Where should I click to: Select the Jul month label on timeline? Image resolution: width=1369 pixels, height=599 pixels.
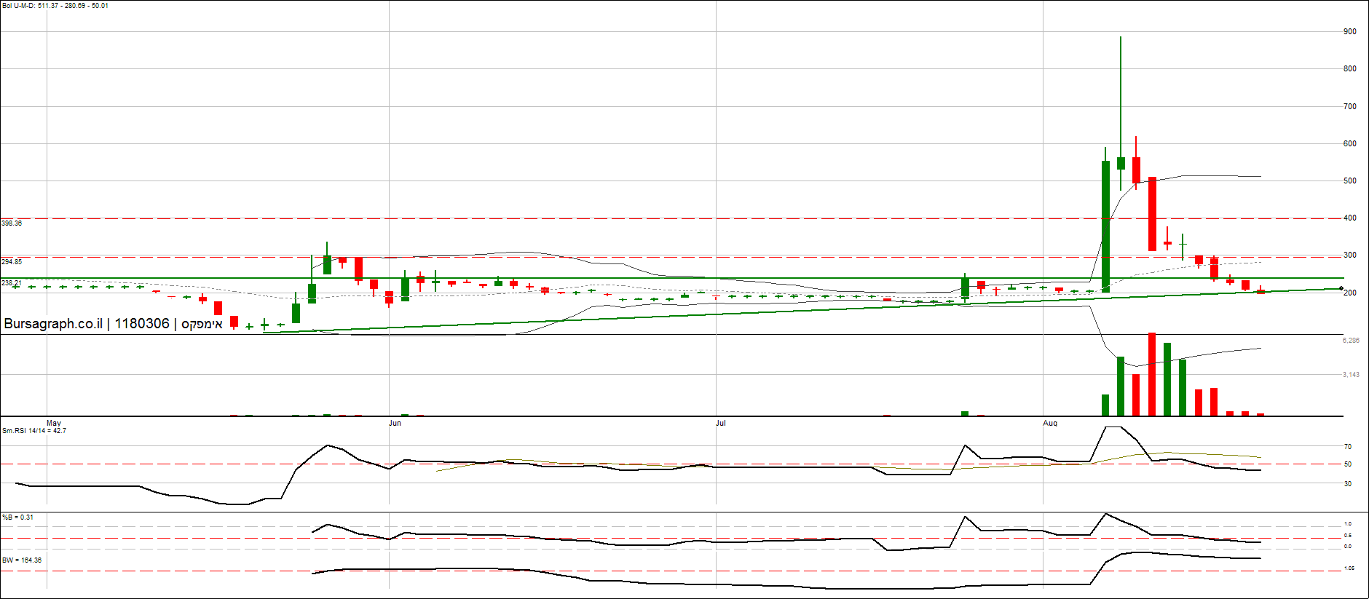[720, 423]
